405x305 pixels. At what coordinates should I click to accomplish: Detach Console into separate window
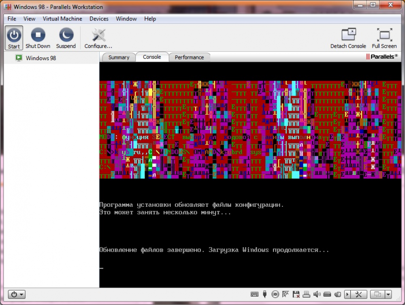tap(348, 38)
